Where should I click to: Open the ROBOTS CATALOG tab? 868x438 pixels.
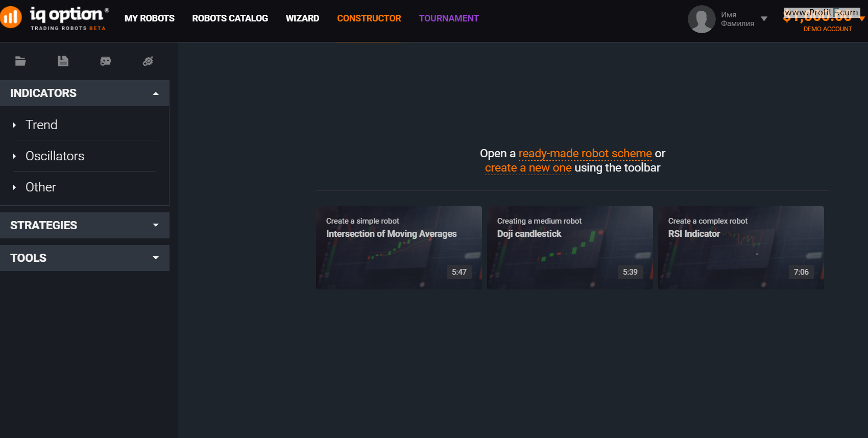[x=230, y=18]
